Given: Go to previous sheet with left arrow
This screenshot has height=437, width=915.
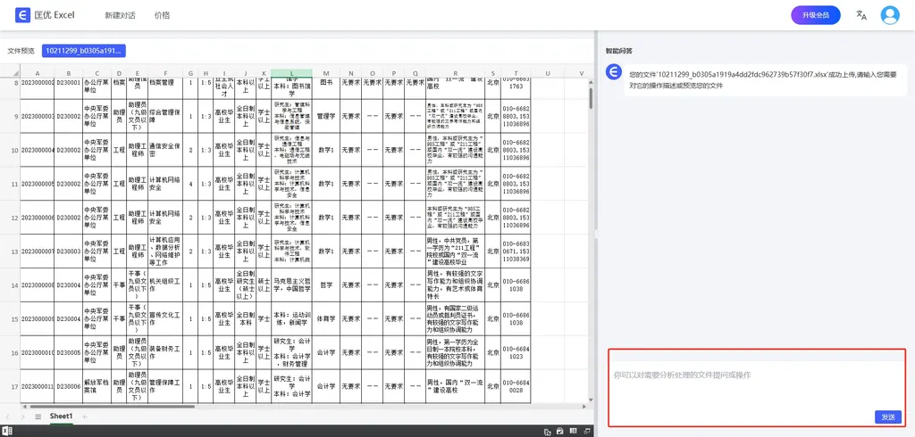Looking at the screenshot, I should [9, 416].
